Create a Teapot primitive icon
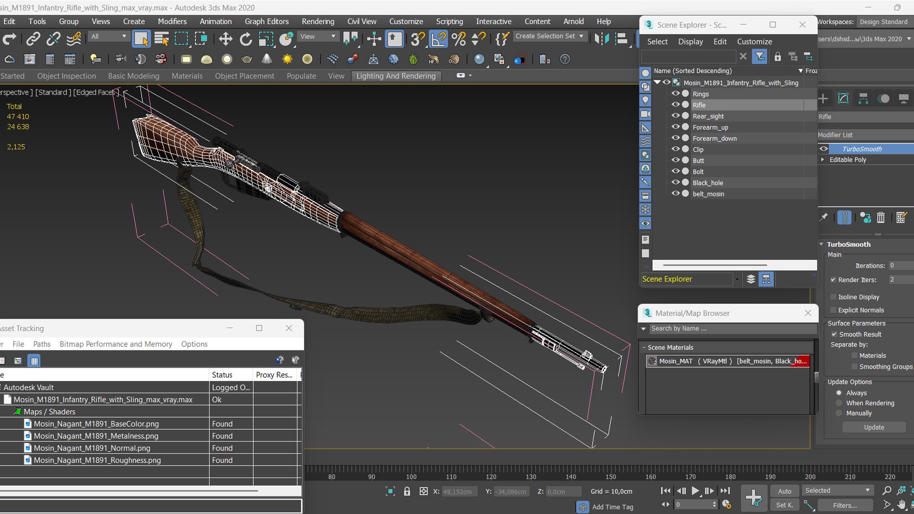The height and width of the screenshot is (514, 914). click(247, 59)
